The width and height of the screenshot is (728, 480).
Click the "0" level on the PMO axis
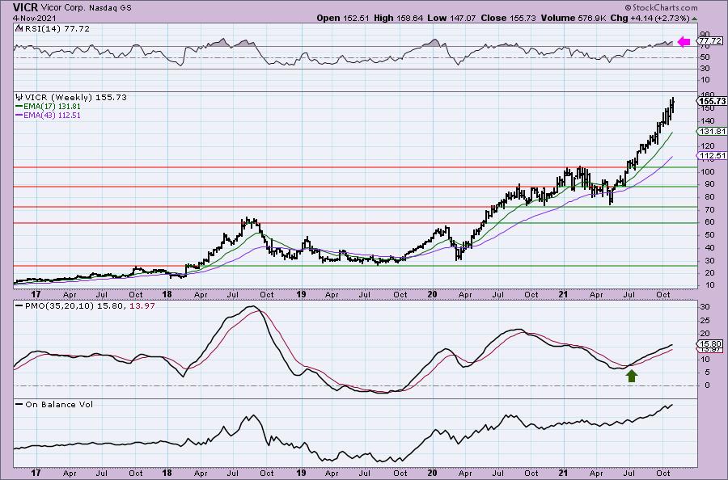click(708, 385)
